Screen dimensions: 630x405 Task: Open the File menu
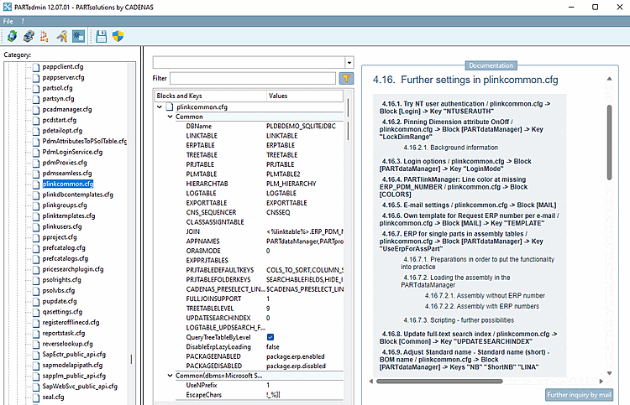8,20
